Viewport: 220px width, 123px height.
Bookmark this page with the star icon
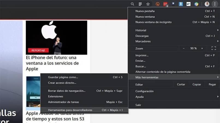click(x=148, y=4)
